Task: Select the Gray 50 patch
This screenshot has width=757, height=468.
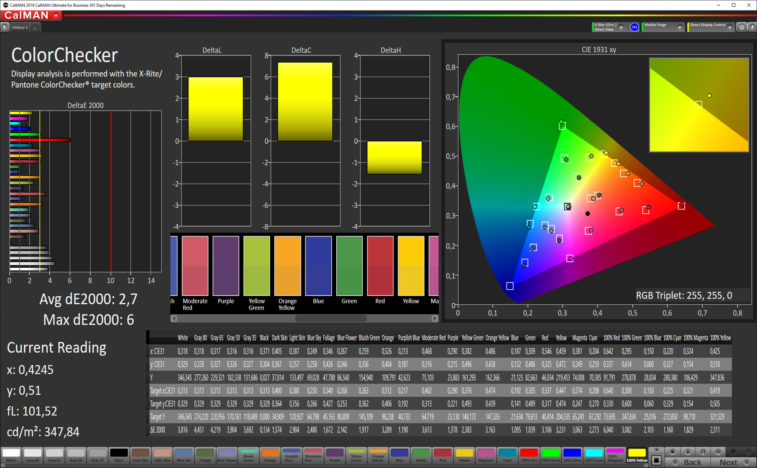Action: click(x=76, y=455)
